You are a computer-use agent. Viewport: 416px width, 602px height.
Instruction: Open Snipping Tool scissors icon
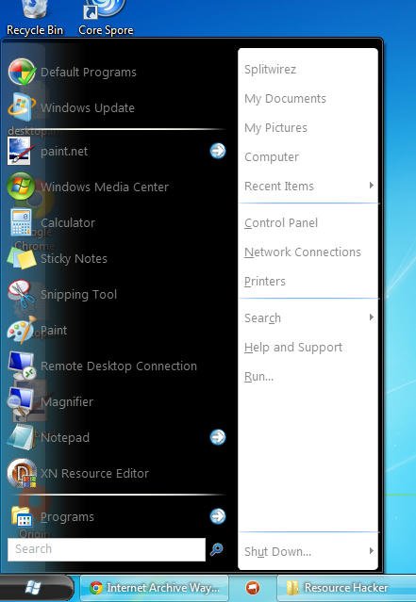pos(20,294)
